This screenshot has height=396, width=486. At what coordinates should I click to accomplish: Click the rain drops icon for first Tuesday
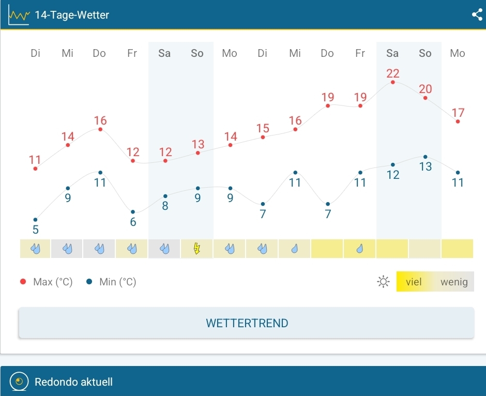point(35,249)
